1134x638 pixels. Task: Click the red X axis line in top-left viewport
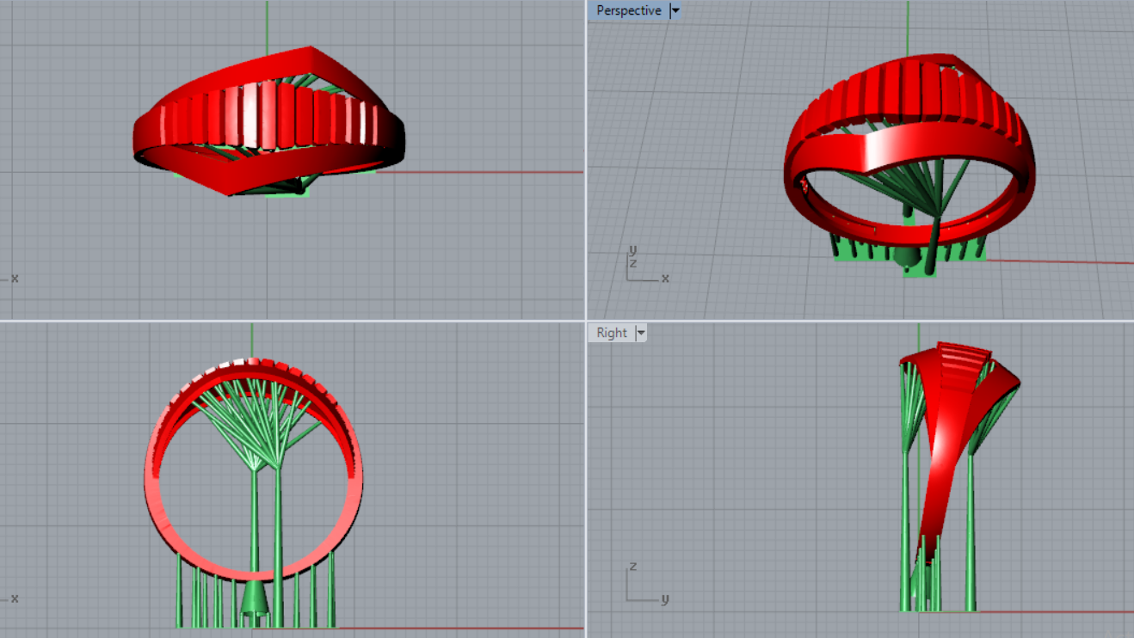coord(482,172)
